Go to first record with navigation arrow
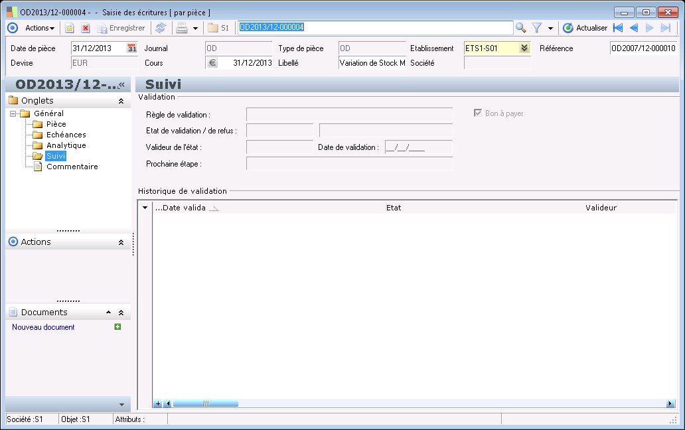Viewport: 685px width, 430px height. [x=618, y=28]
